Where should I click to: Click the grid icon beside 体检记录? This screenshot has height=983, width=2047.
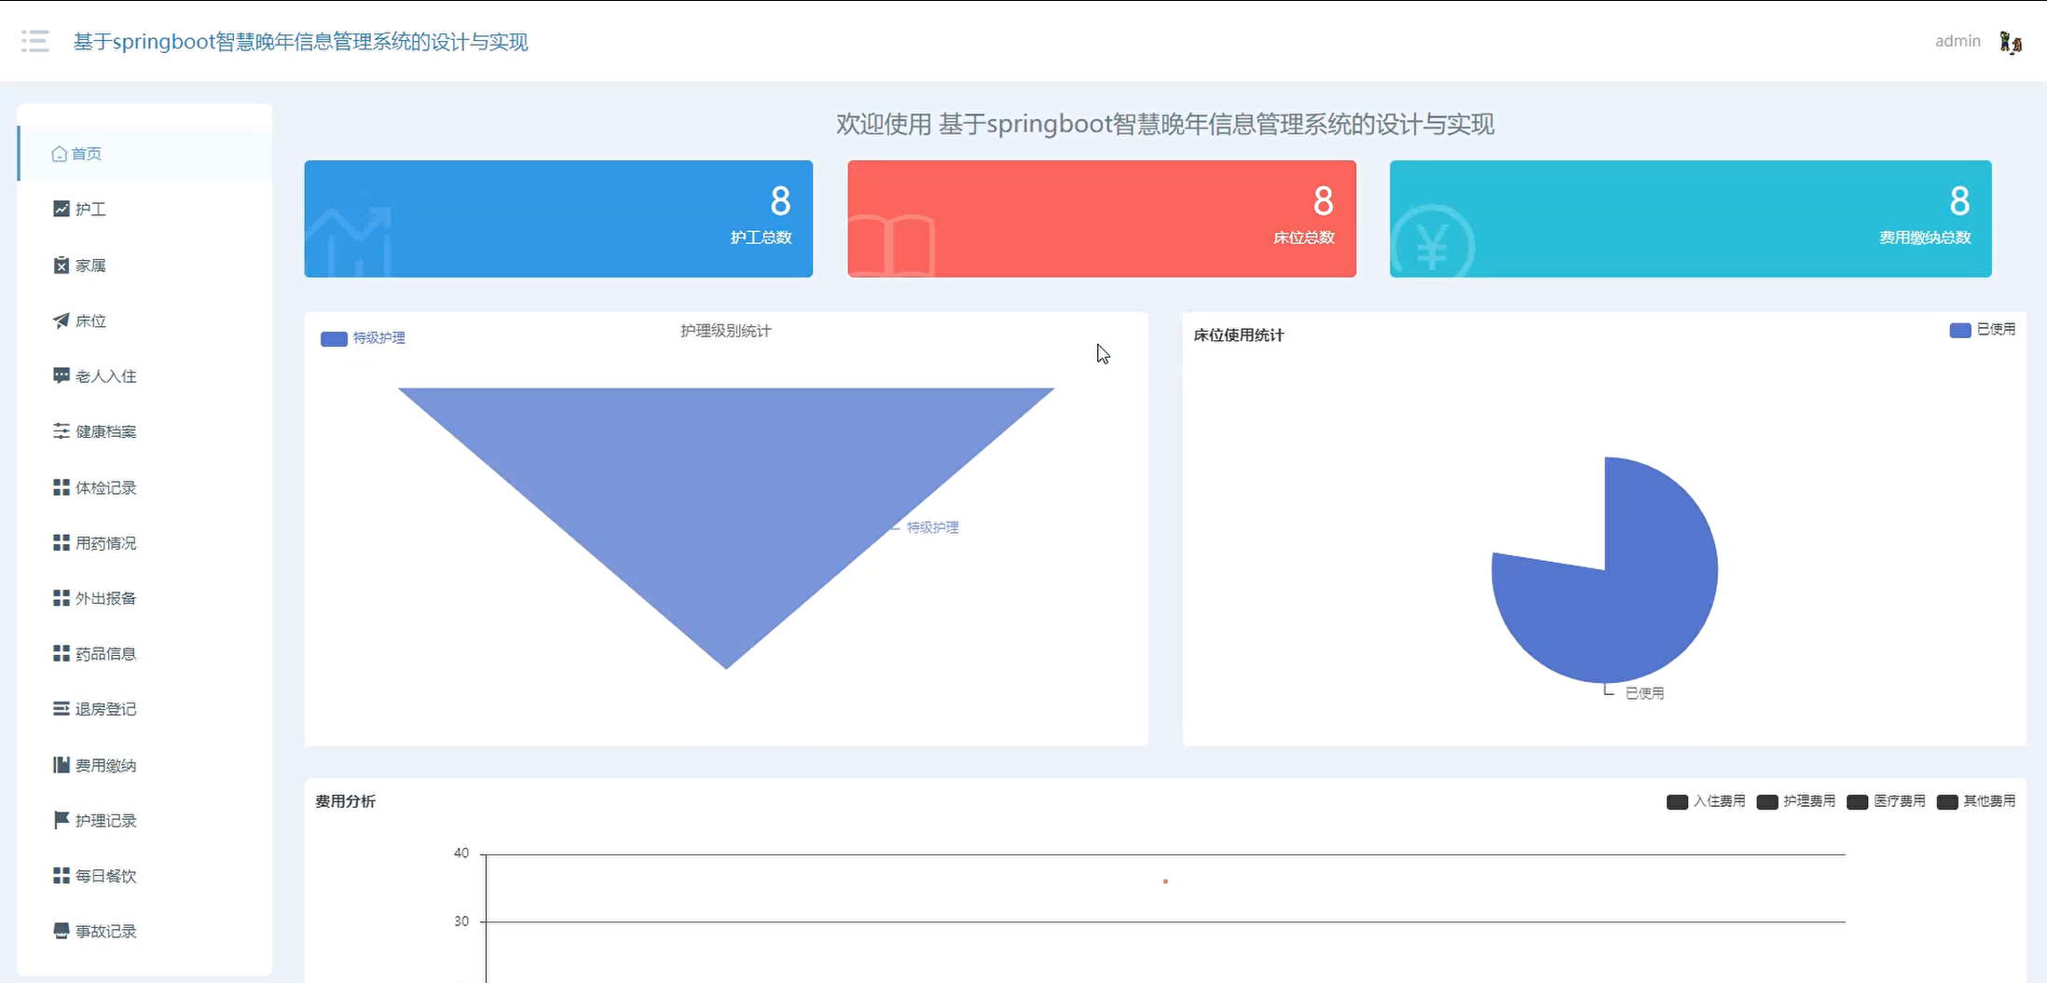62,487
